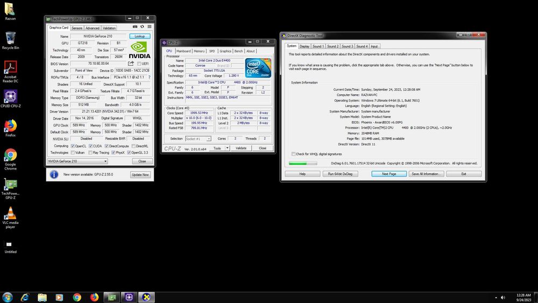Viewport: 538px width, 303px height.
Task: Open the Sound 1 tab in DirectX Diagnostic Tool
Action: point(318,46)
